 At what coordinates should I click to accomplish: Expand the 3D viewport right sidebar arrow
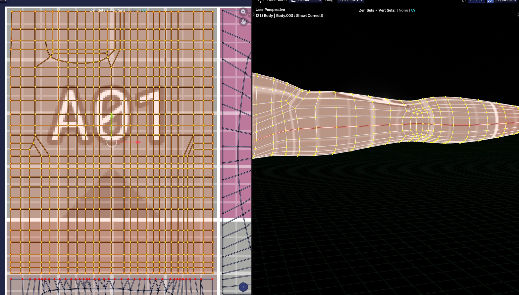518,15
